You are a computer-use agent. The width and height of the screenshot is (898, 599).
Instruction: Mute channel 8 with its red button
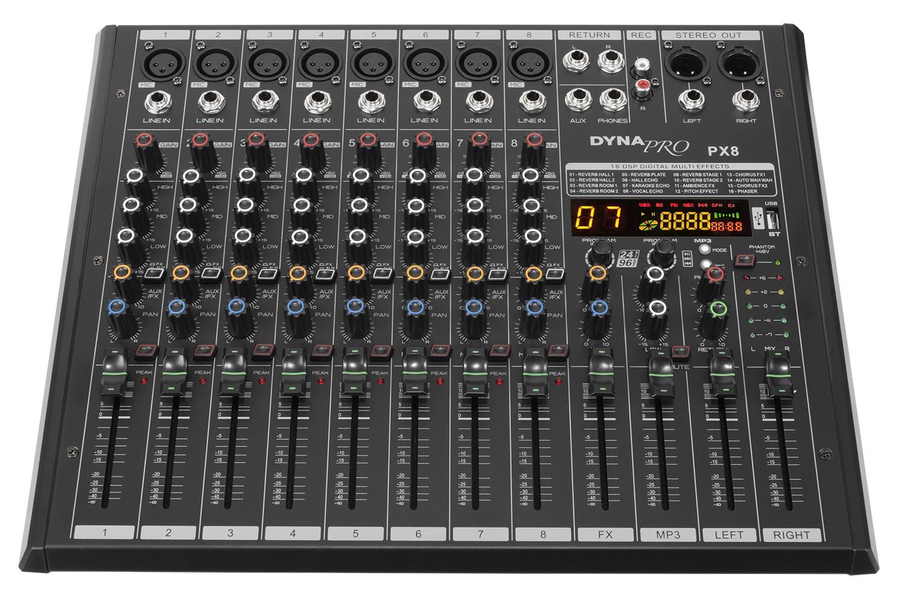[558, 351]
